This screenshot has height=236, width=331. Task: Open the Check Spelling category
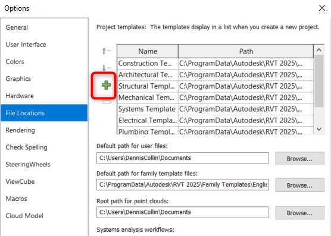pos(44,147)
